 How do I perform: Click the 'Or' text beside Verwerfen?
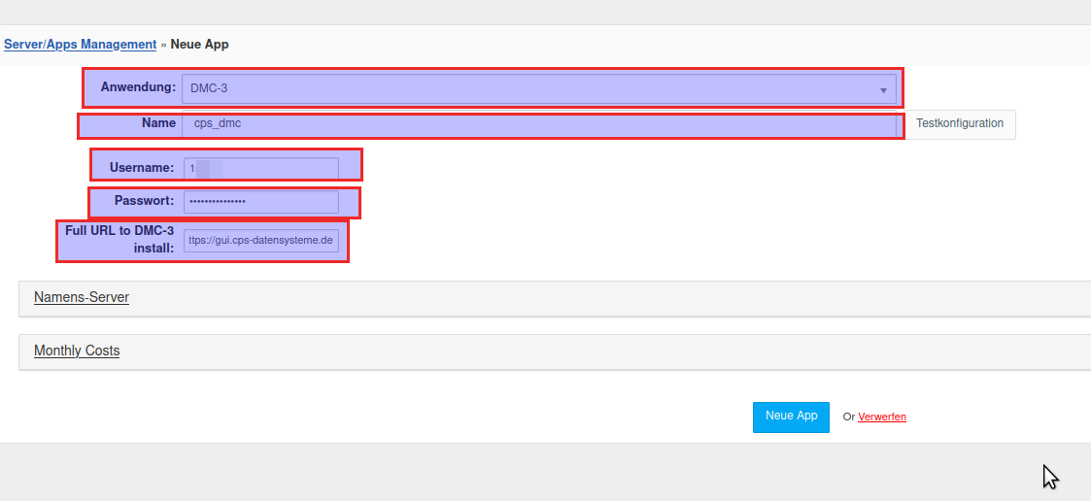coord(848,417)
